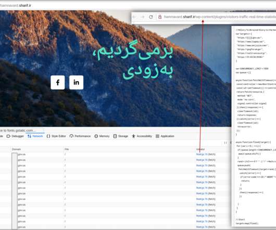
Task: Sort requests by the File column header
Action: [67, 149]
